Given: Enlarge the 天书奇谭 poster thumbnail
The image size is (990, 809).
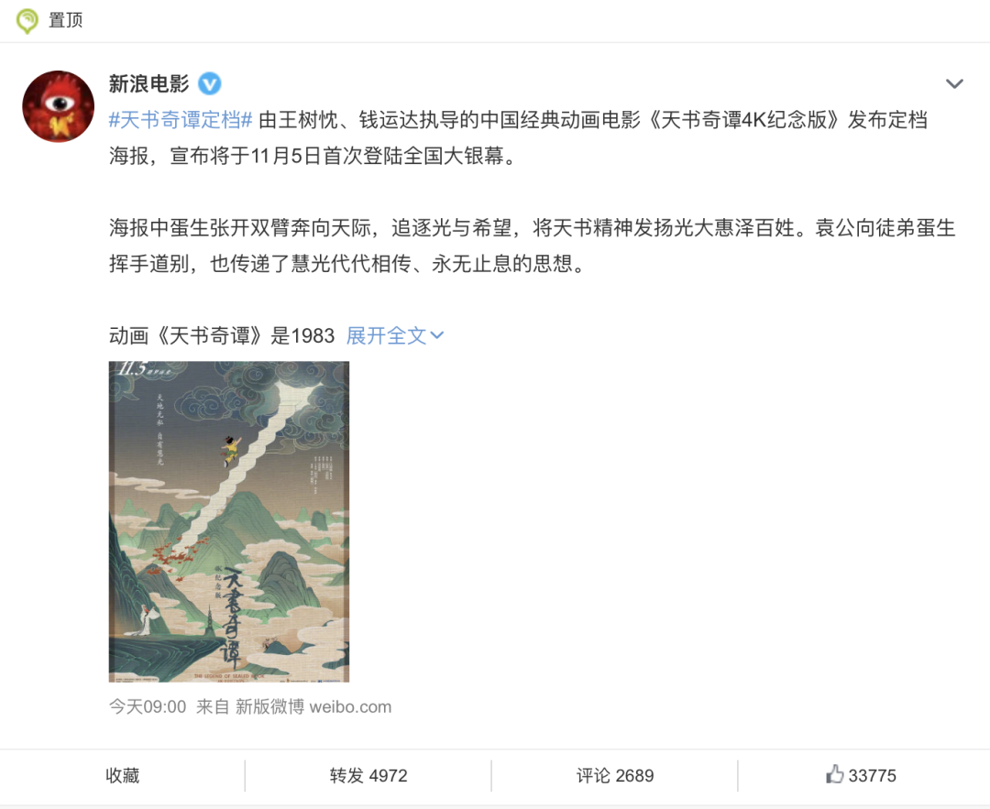Looking at the screenshot, I should [x=228, y=521].
